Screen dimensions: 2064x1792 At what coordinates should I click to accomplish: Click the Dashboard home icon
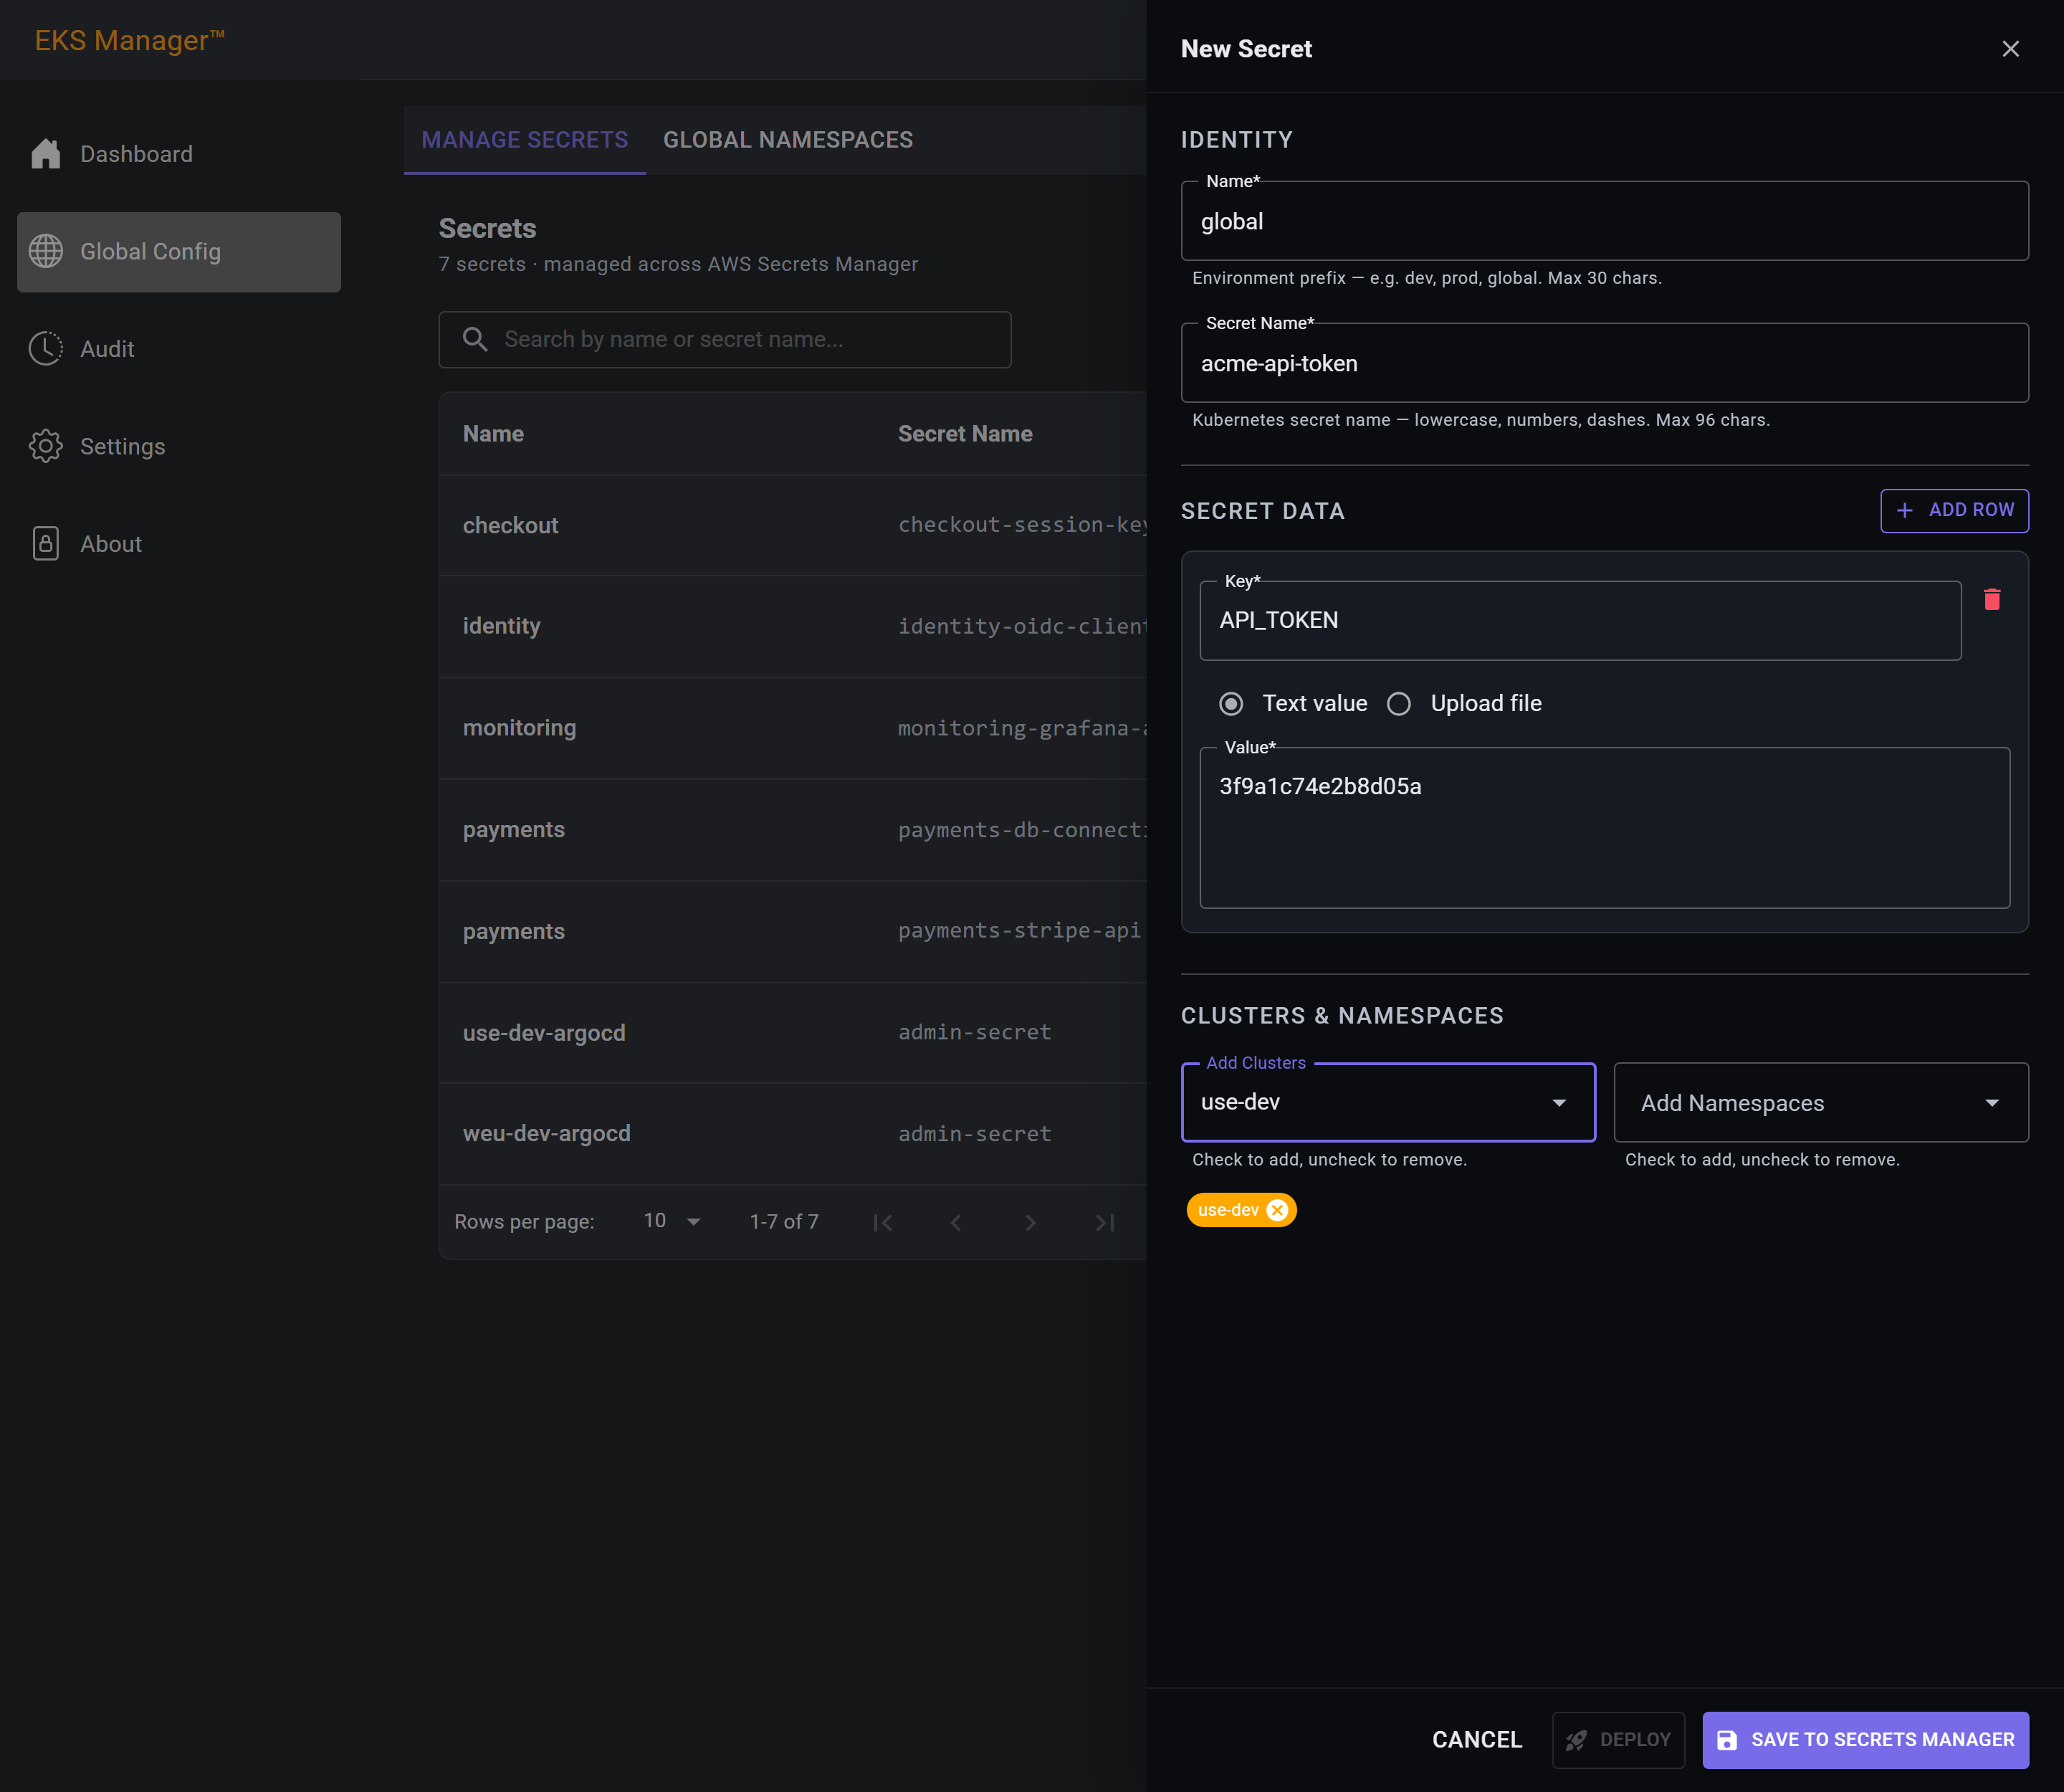coord(46,153)
